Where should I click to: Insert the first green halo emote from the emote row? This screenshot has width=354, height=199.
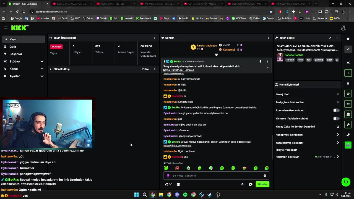pyautogui.click(x=166, y=168)
